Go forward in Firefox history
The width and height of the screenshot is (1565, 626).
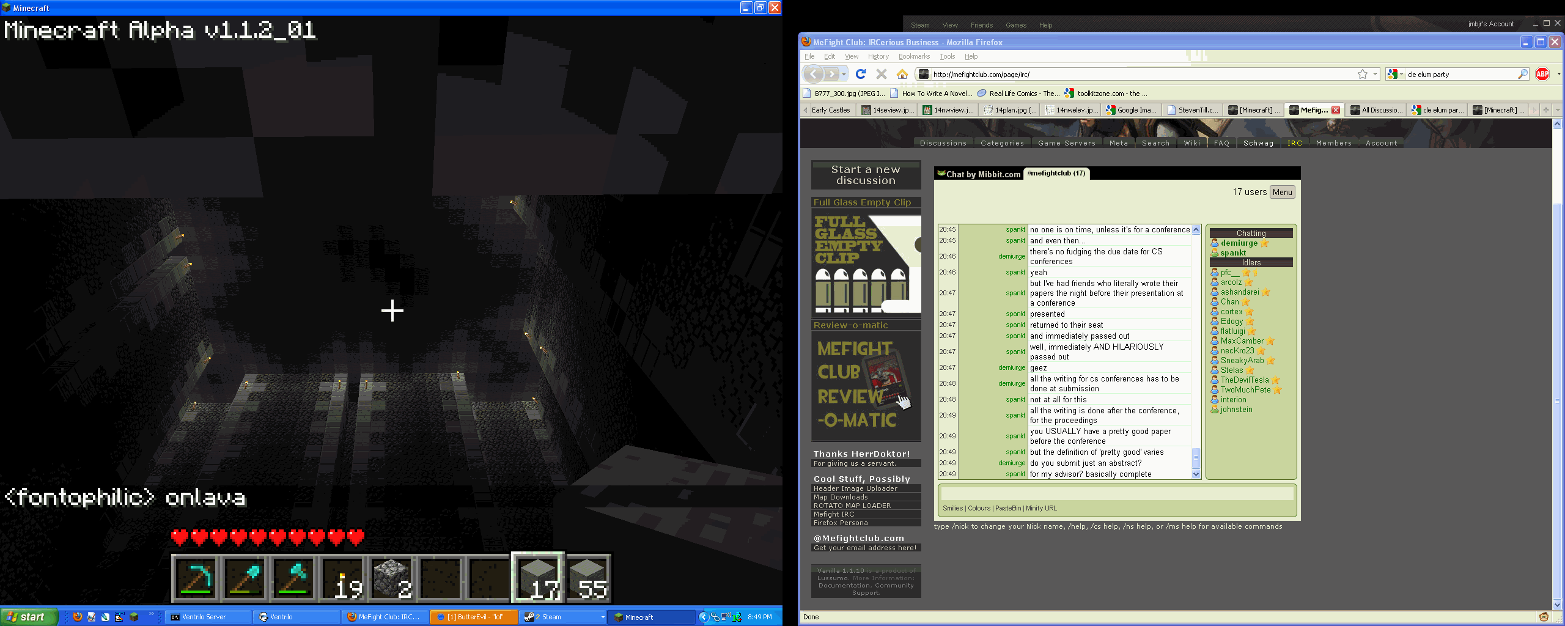tap(831, 74)
